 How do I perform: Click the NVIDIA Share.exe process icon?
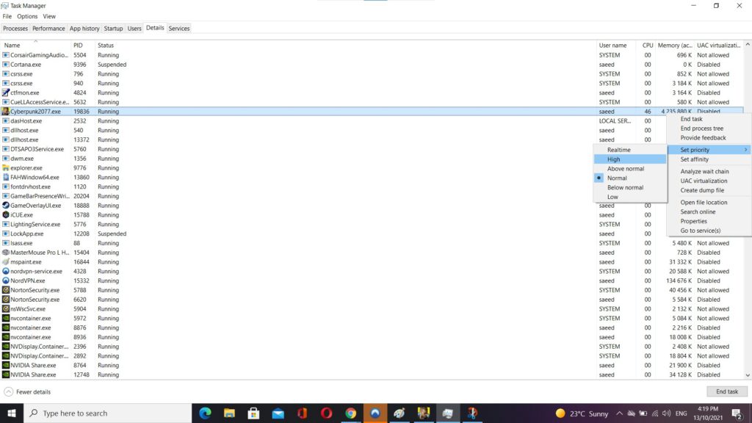(7, 365)
